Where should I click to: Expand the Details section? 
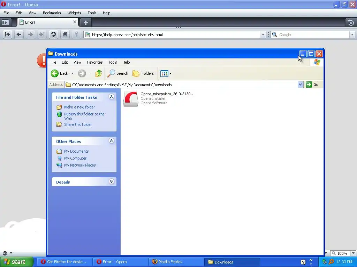111,181
